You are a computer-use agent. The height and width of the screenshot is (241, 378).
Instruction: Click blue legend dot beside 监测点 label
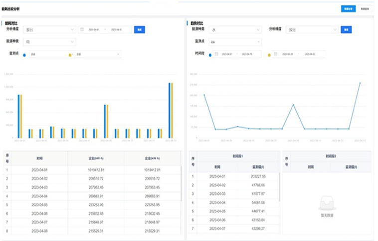24,54
